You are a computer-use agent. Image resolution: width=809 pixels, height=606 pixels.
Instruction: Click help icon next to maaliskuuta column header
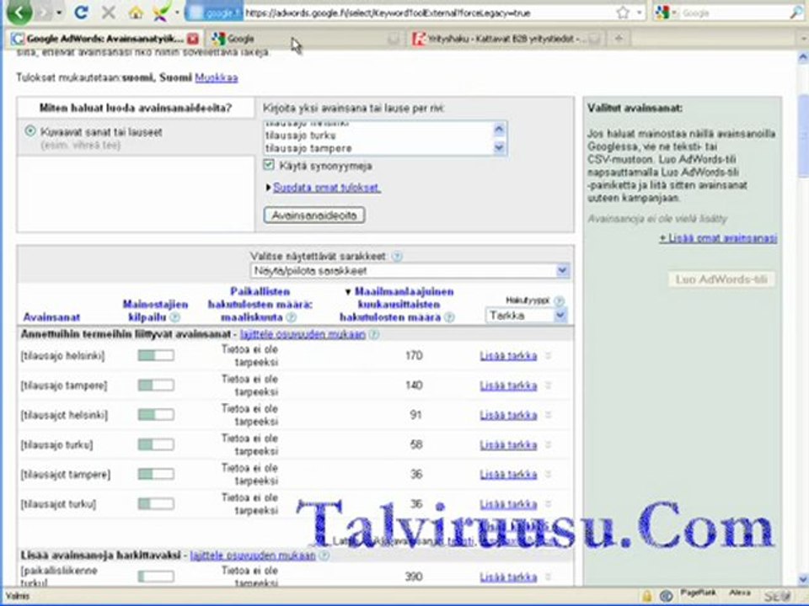click(x=292, y=317)
